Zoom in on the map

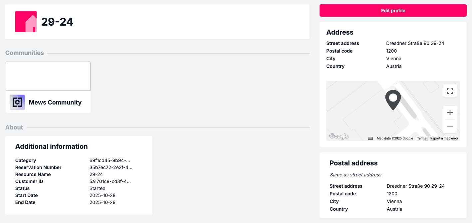450,112
